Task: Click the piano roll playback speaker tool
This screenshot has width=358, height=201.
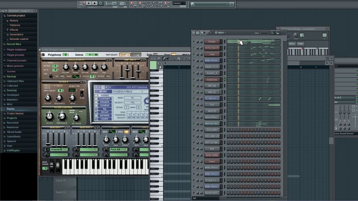Action: click(189, 59)
